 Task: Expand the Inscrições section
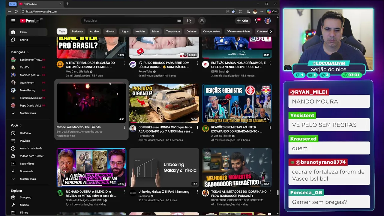click(20, 52)
